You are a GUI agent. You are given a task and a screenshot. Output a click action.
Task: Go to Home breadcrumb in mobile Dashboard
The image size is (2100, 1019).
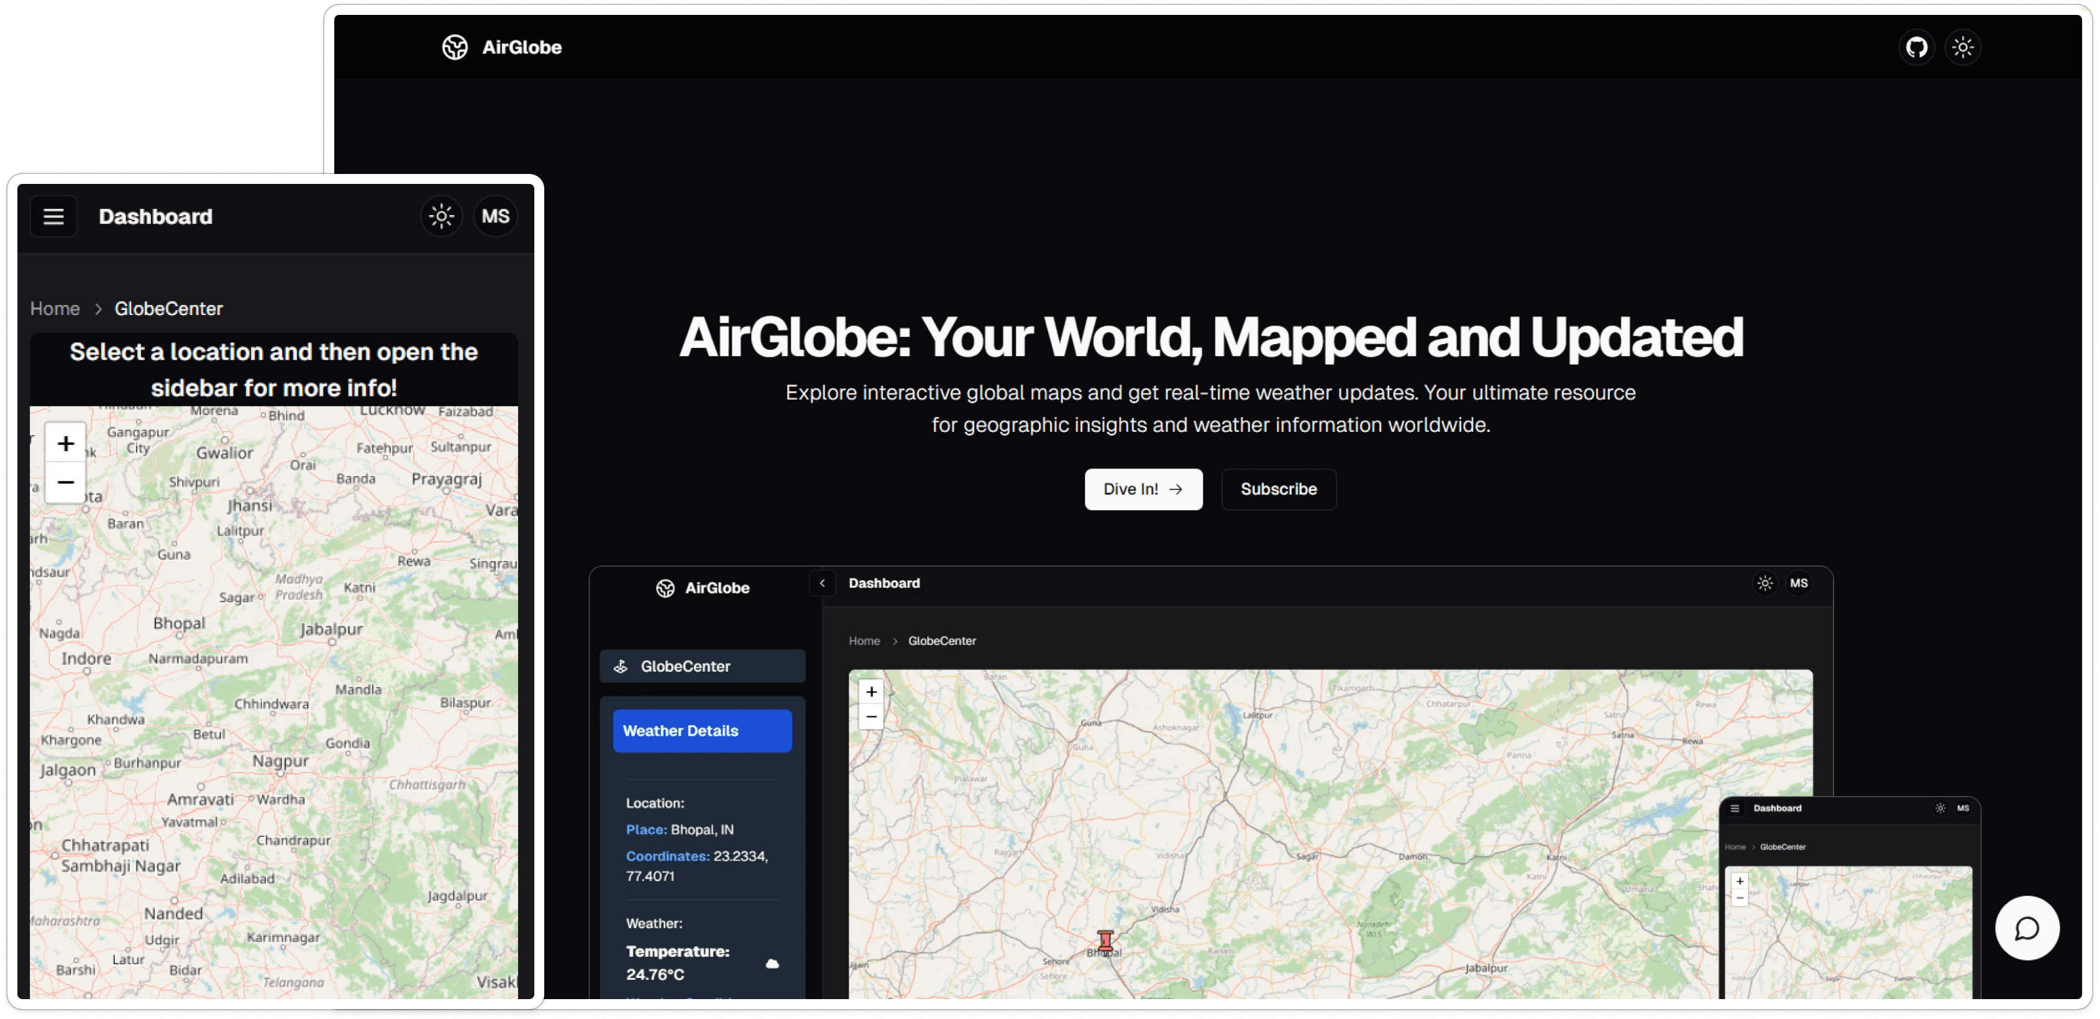[55, 309]
